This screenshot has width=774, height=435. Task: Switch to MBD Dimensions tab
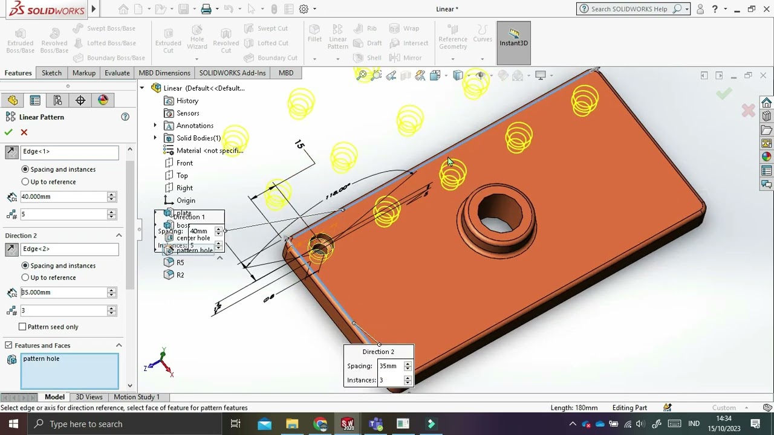click(164, 72)
